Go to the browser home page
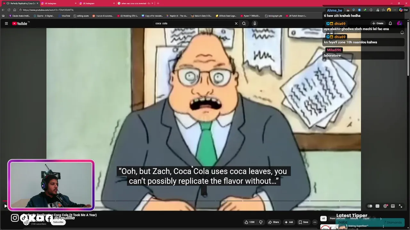Image resolution: width=410 pixels, height=230 pixels. coord(14,10)
